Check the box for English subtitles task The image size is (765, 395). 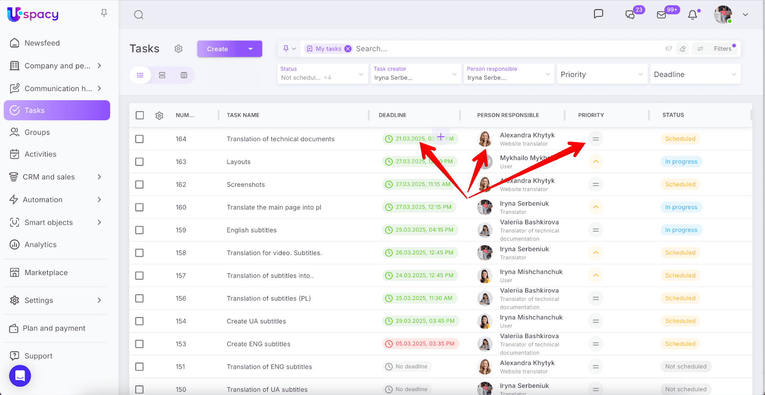coord(140,230)
